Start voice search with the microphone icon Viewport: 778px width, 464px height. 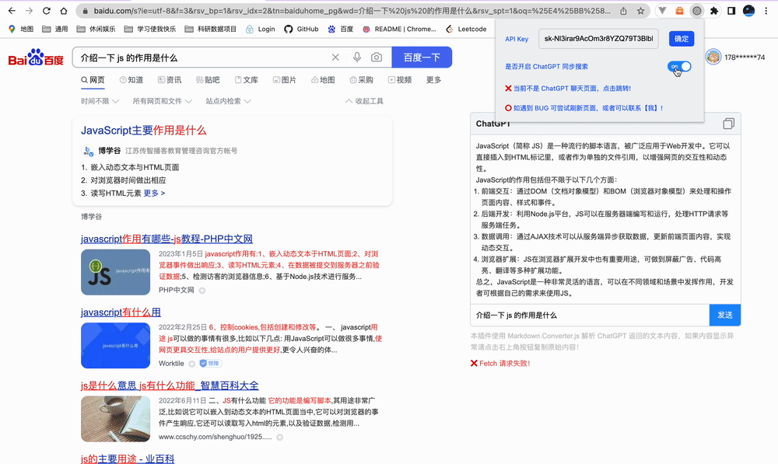(357, 58)
